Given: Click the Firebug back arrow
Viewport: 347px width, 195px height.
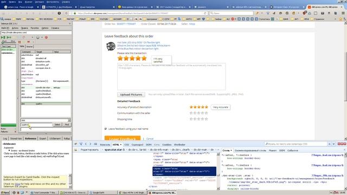Looking at the screenshot, I should tap(86, 144).
